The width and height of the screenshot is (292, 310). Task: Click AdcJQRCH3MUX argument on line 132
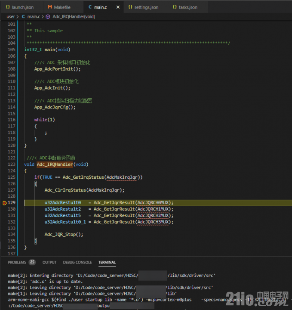click(x=153, y=222)
